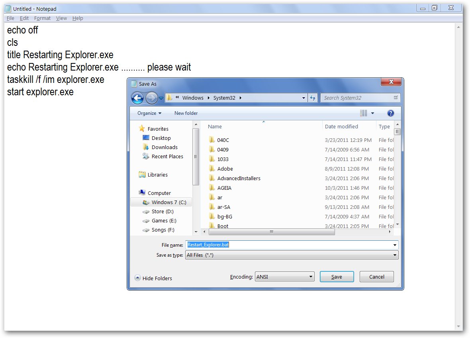Click the folder icon in address bar
Viewport: 470px width, 338px height.
click(x=169, y=98)
